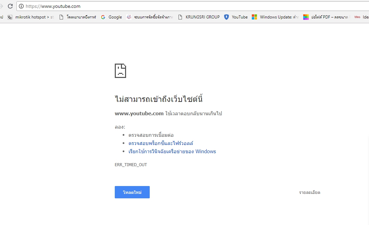Click the site info icon in address bar
This screenshot has width=369, height=225.
(x=21, y=6)
